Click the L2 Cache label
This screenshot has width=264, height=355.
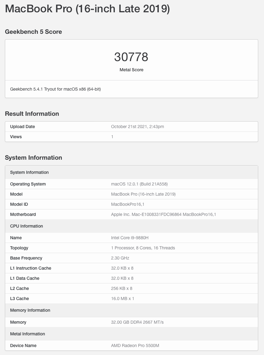coord(19,288)
